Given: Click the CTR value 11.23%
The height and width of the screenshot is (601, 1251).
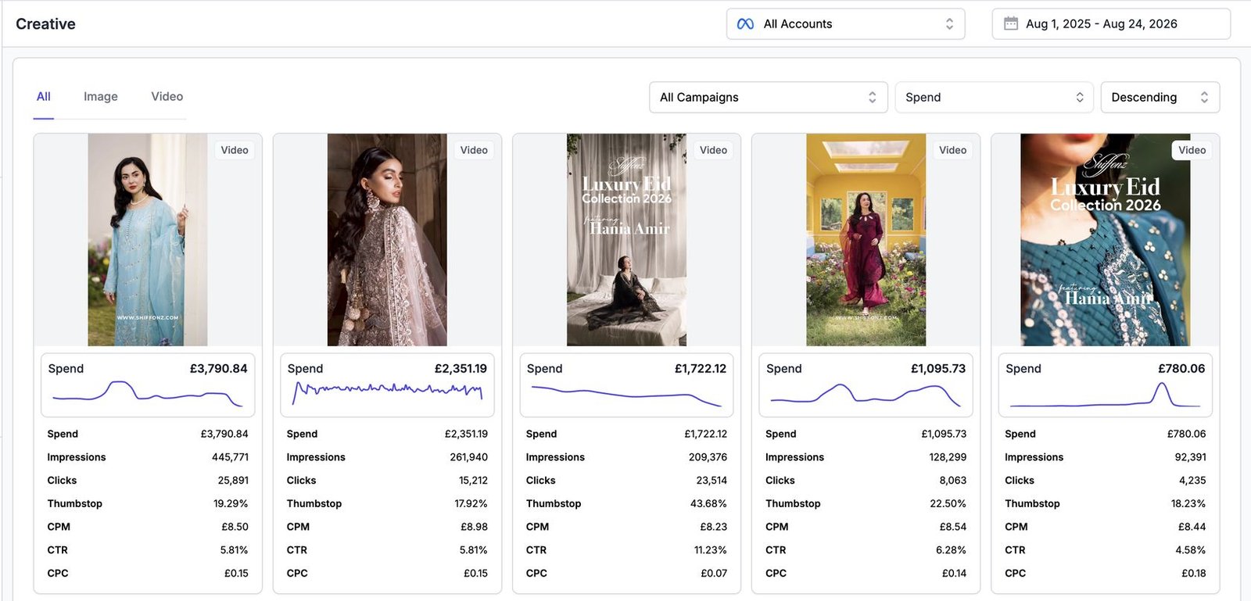Looking at the screenshot, I should tap(710, 550).
